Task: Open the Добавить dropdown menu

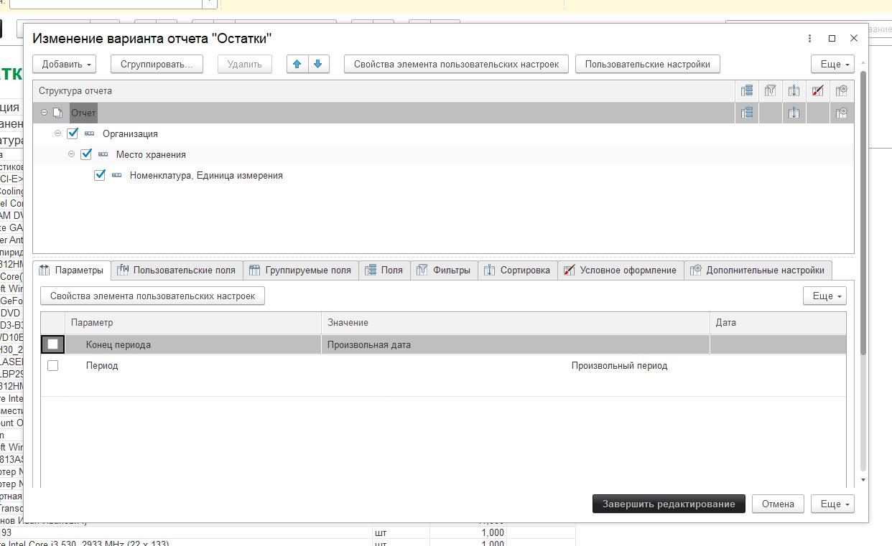Action: [x=68, y=64]
